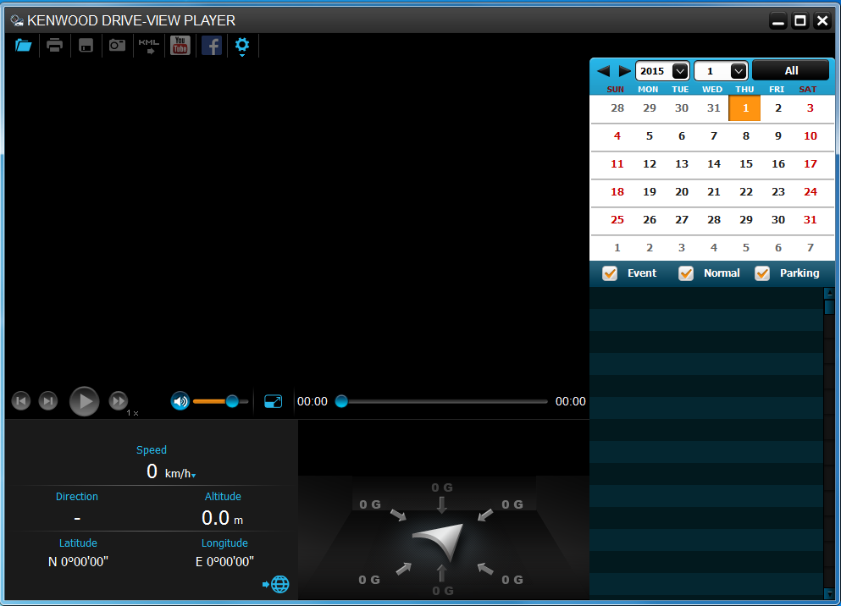Select January 25 in calendar
Viewport: 841px width, 606px height.
coord(617,220)
